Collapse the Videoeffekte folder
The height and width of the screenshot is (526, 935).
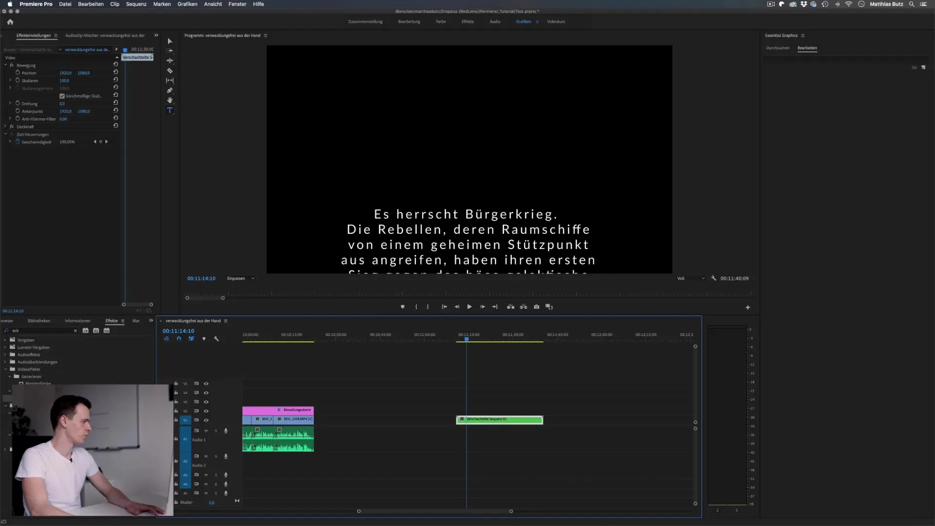[x=5, y=369]
